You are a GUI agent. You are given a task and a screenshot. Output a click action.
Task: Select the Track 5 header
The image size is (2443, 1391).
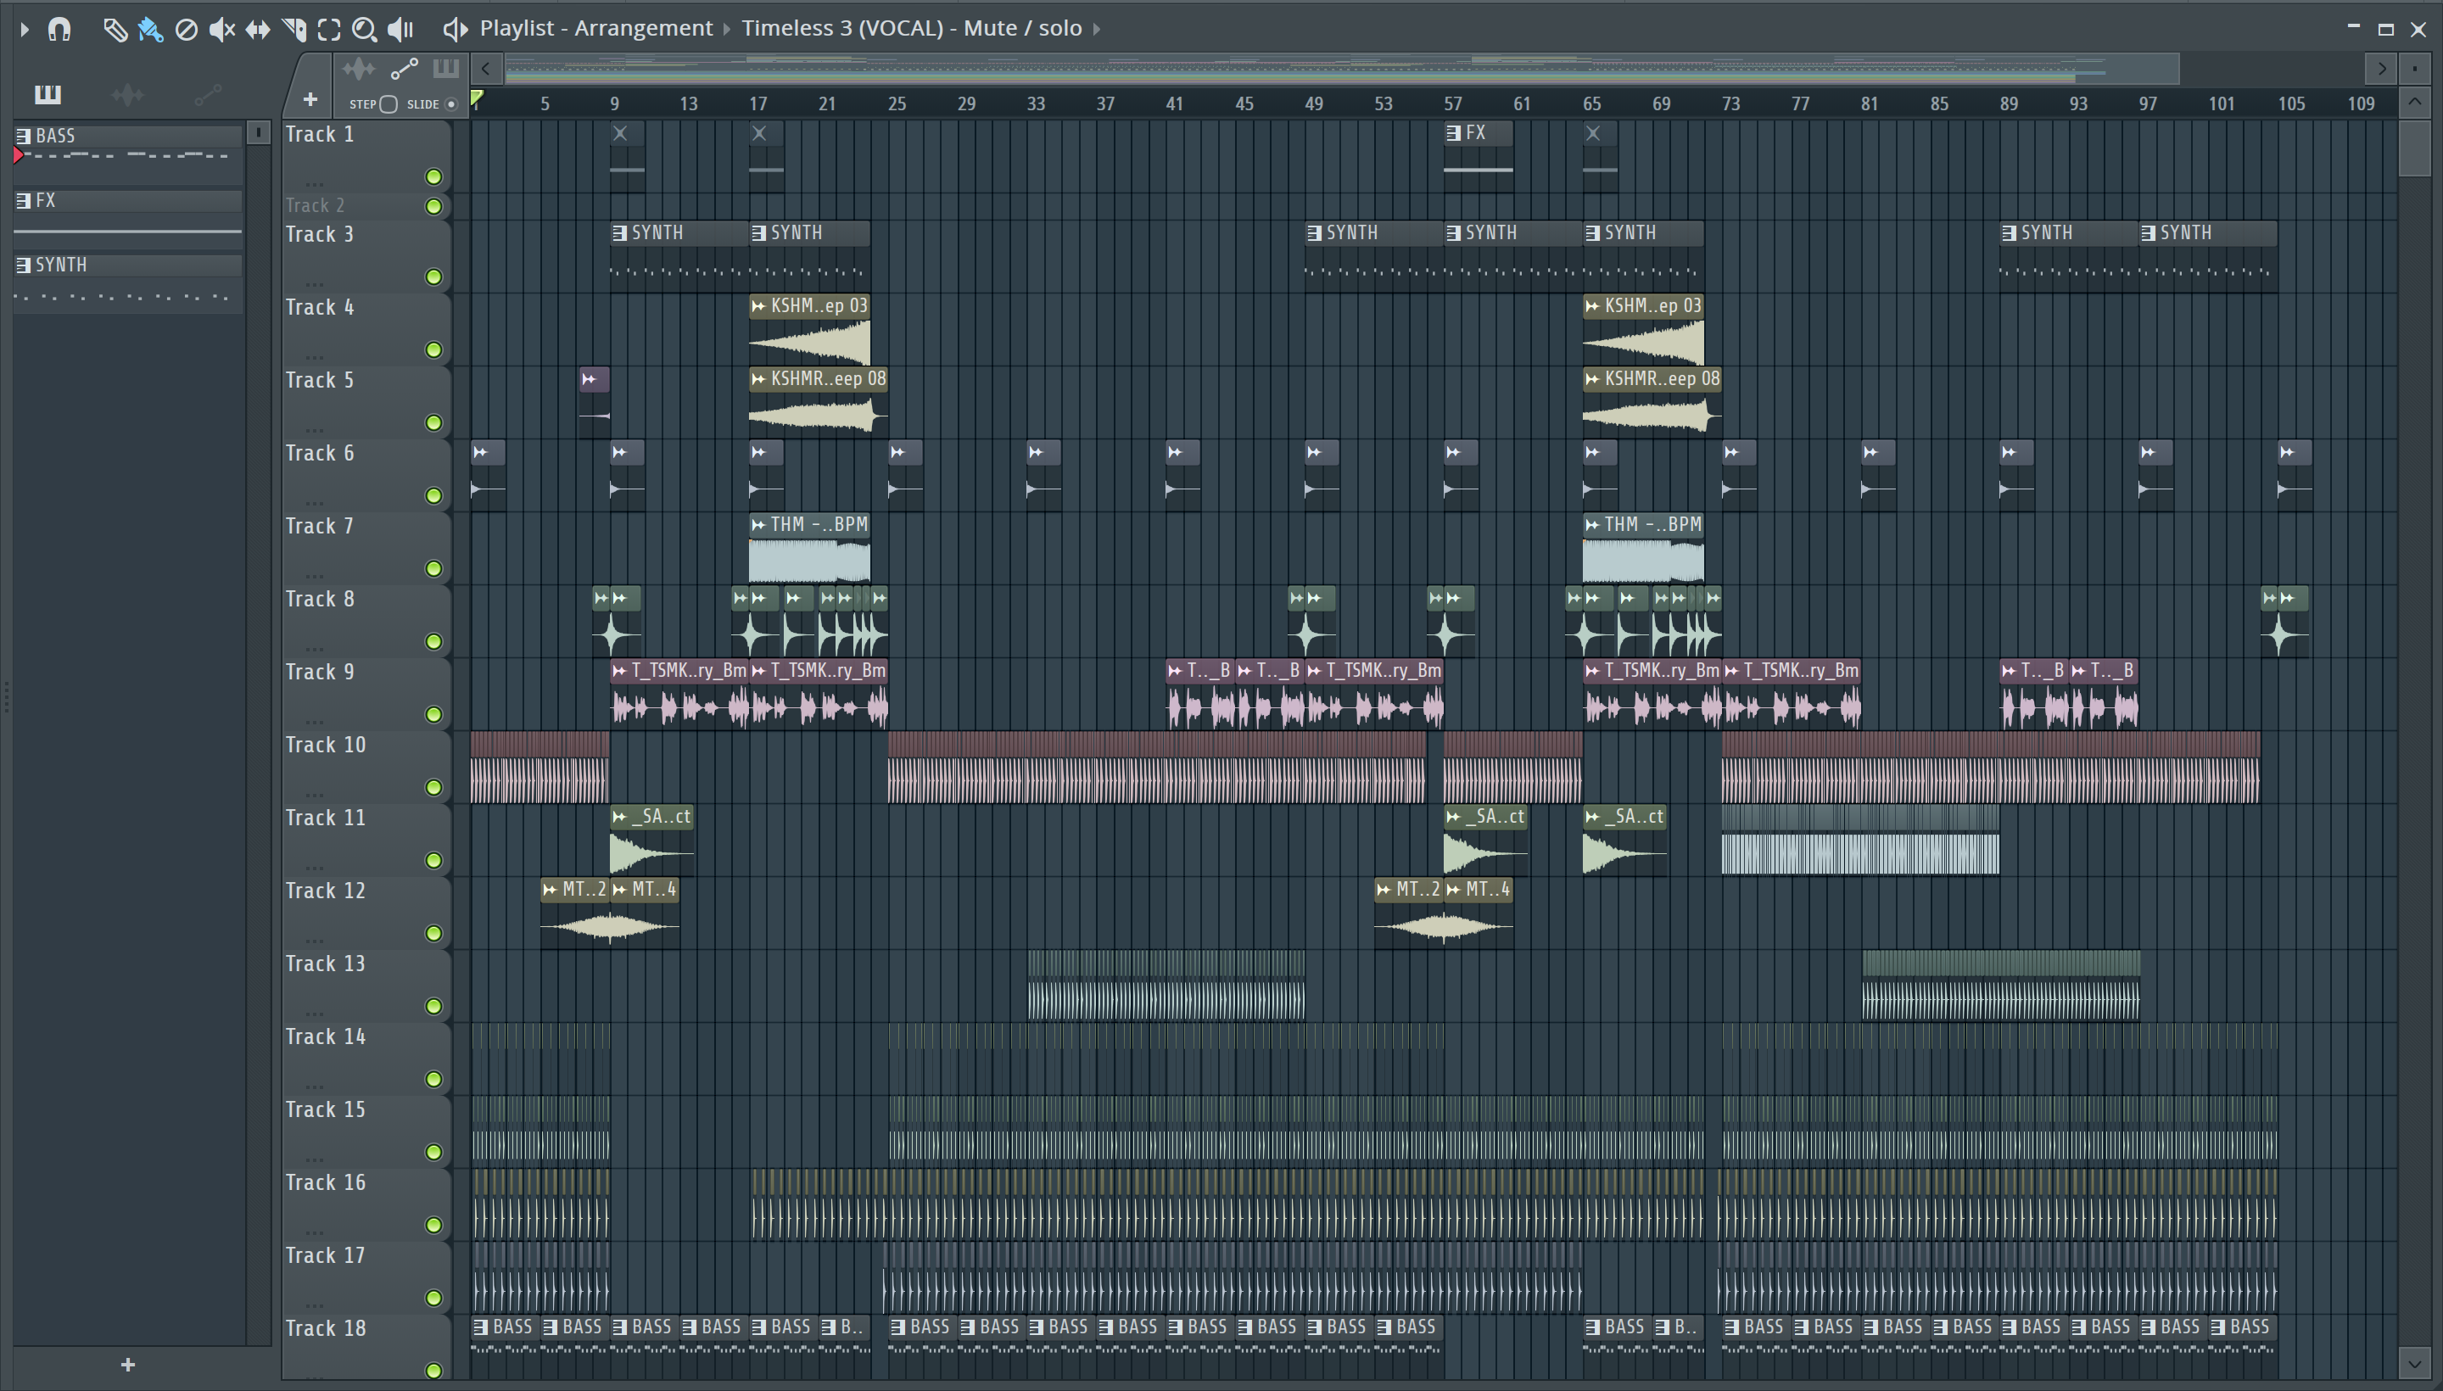pyautogui.click(x=366, y=401)
